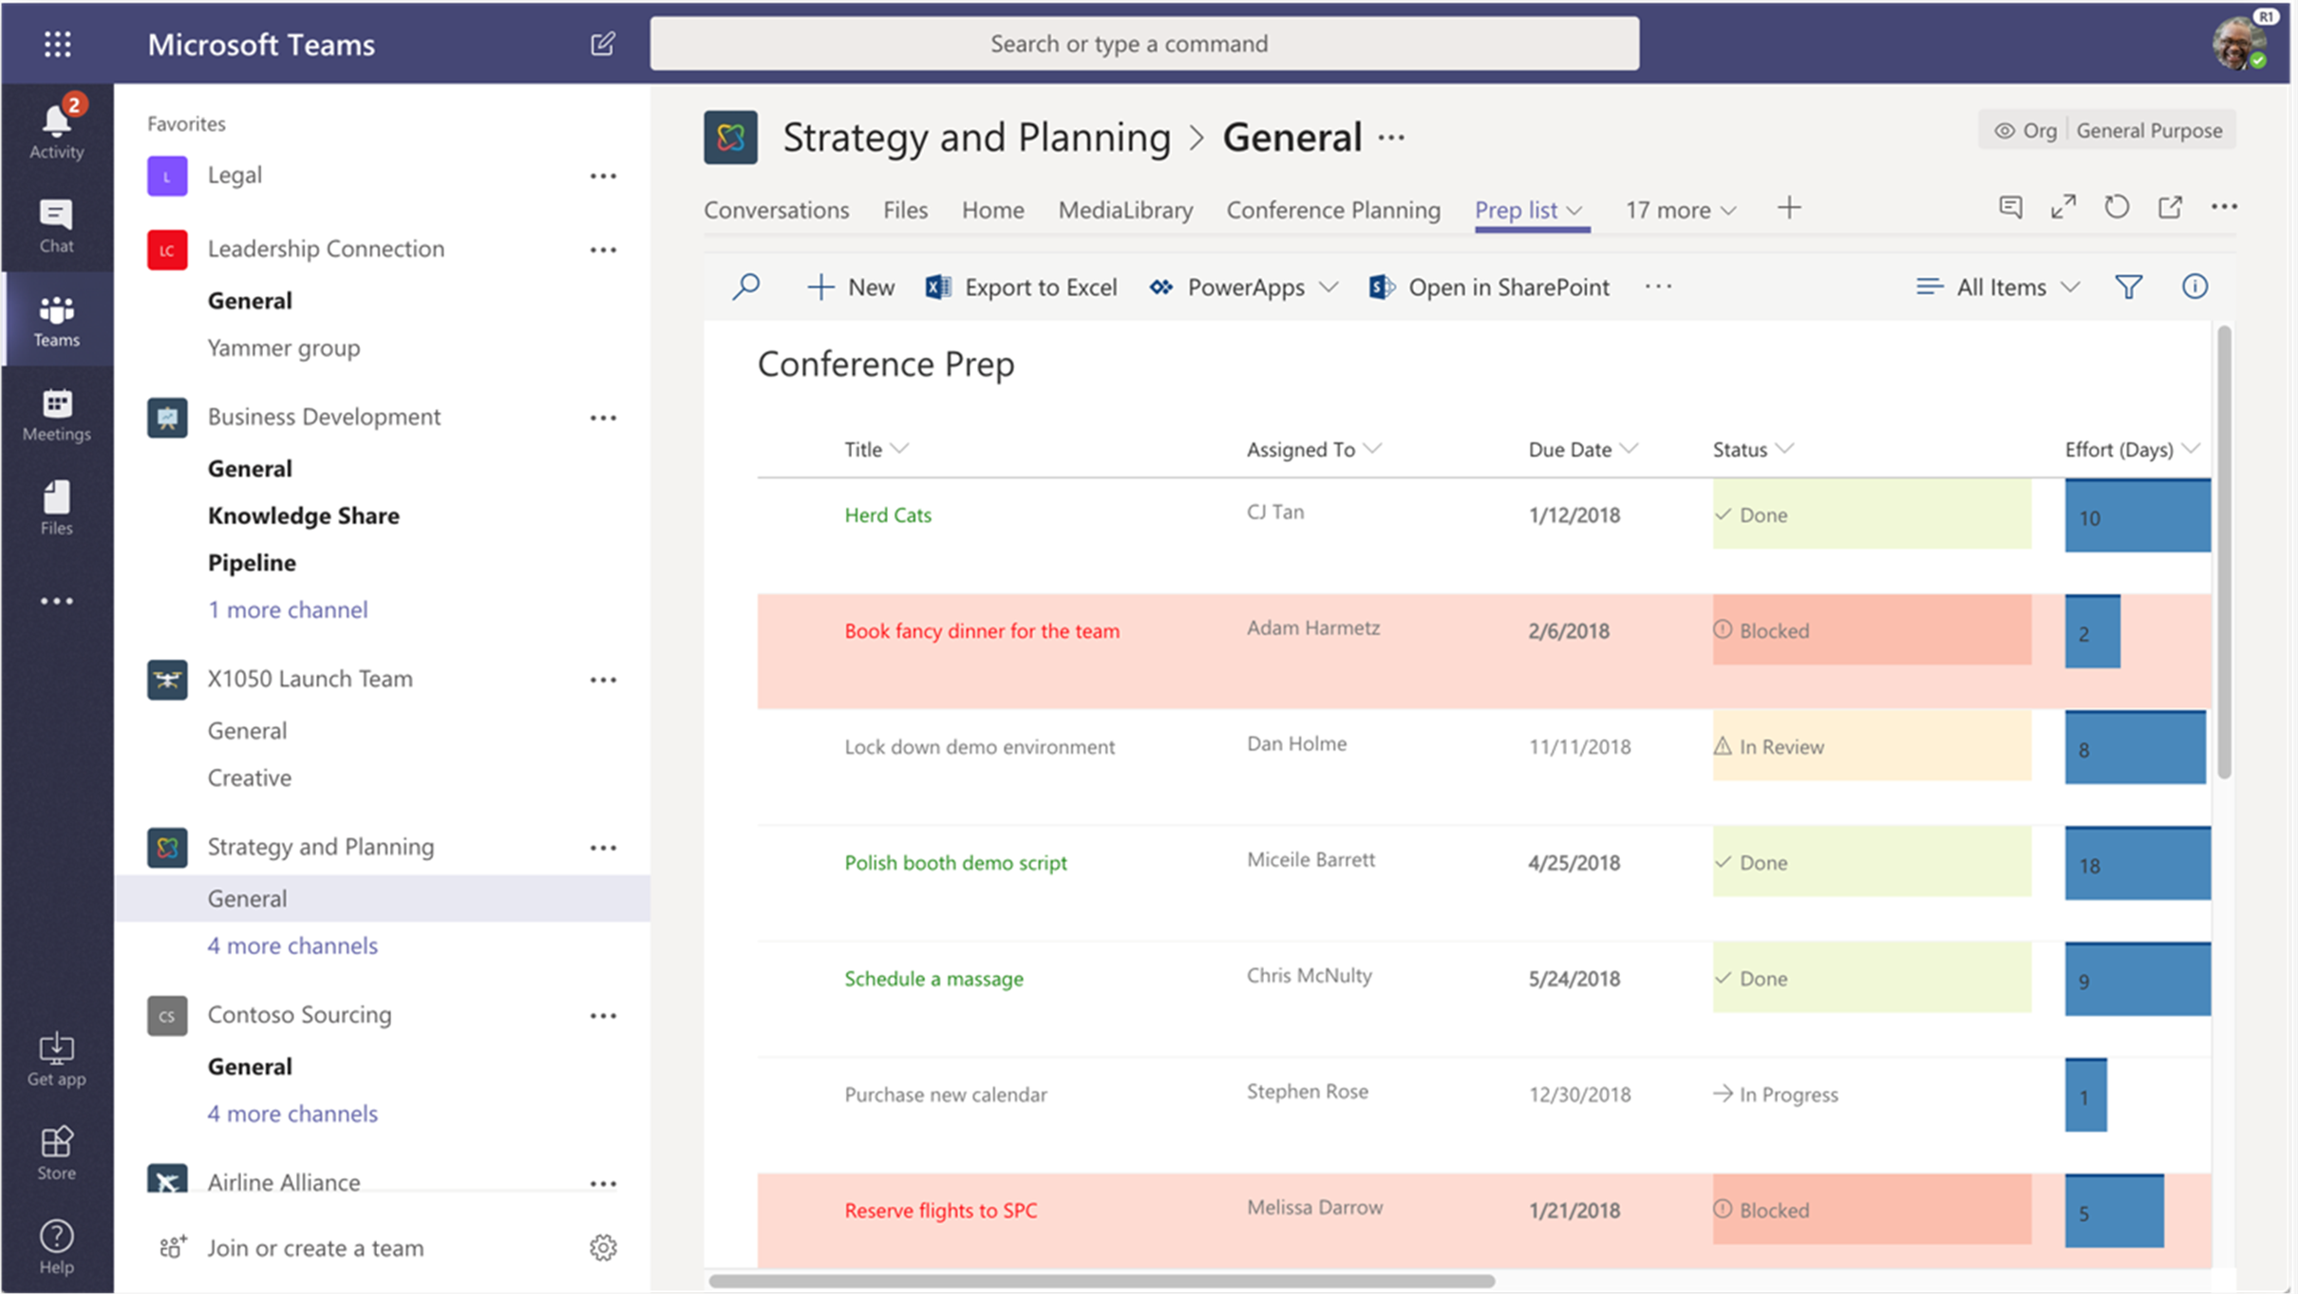Click the expand to full screen icon
Screen dimensions: 2298x1294
click(x=2062, y=208)
